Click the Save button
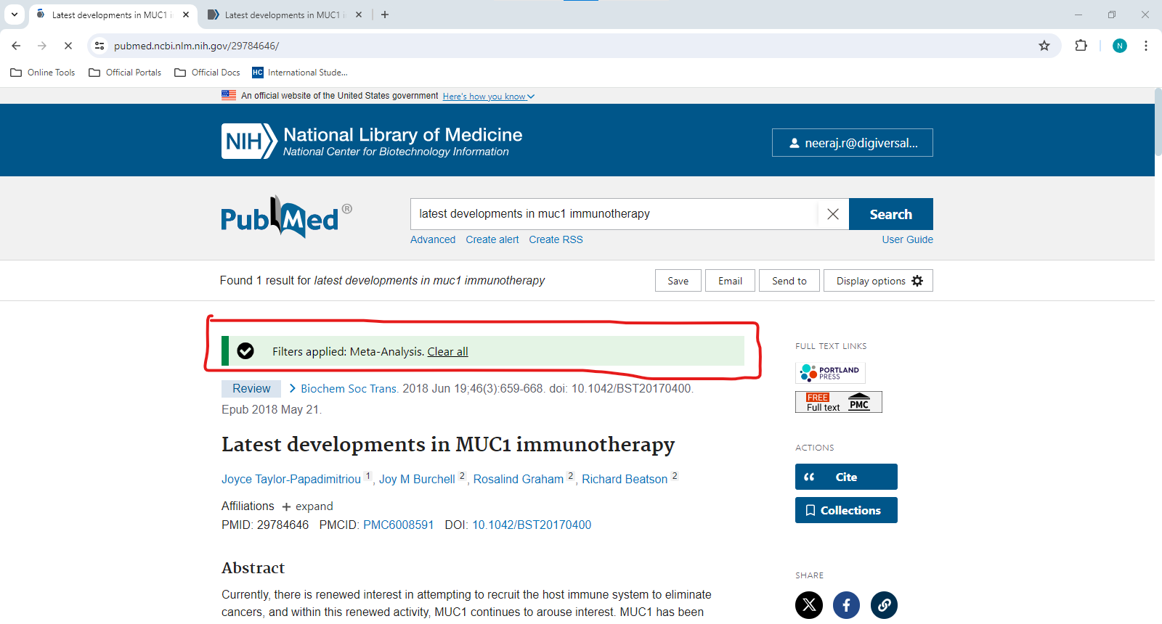Image resolution: width=1162 pixels, height=624 pixels. (x=678, y=281)
